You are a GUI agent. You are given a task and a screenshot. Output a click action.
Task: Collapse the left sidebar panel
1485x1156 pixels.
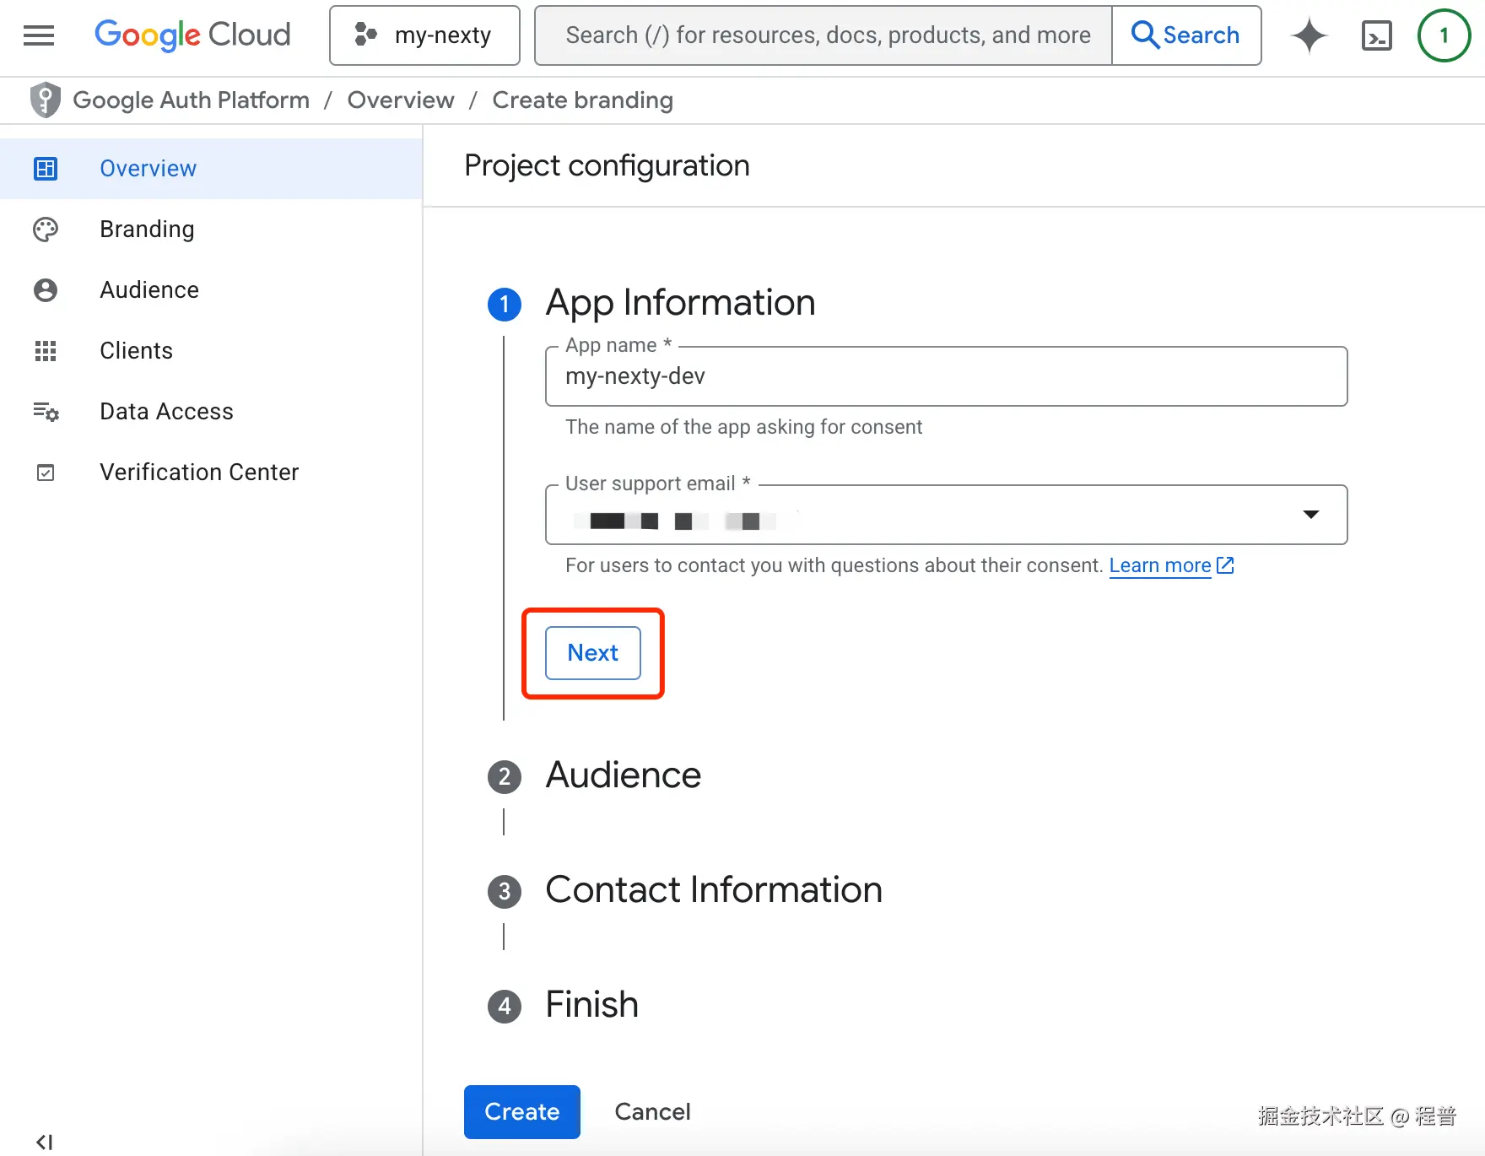point(43,1139)
